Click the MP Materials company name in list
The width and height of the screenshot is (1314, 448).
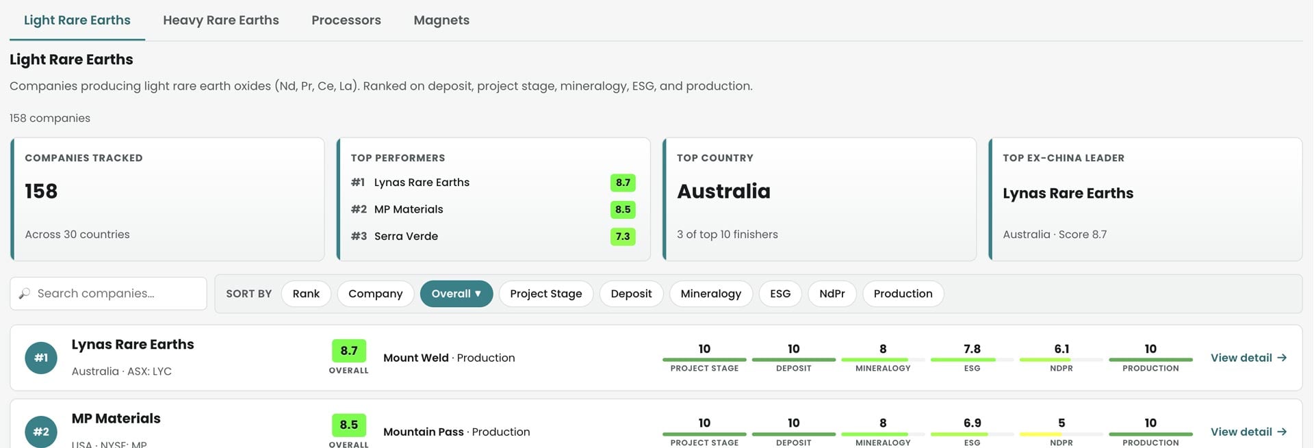(x=116, y=419)
